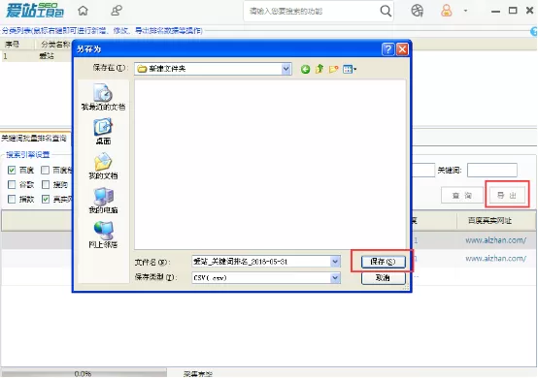Click the 查询 query button
Screen dimensions: 538x378
point(462,196)
